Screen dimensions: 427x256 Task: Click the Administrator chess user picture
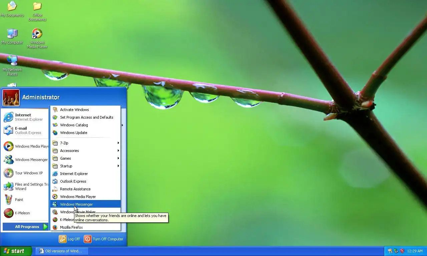[x=11, y=98]
